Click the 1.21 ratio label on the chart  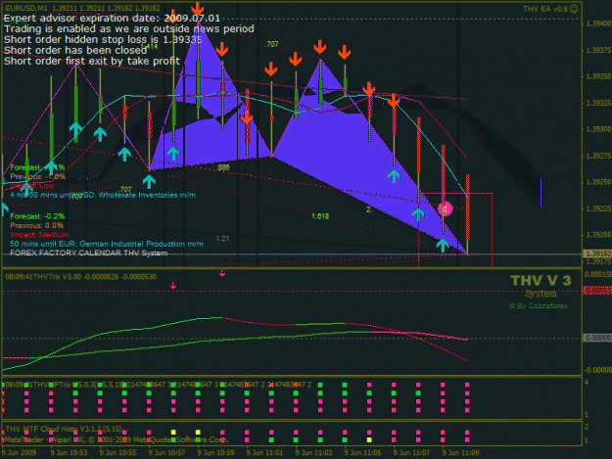222,238
